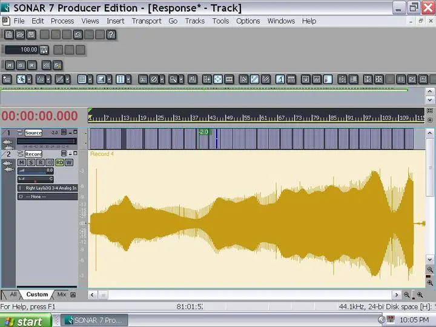
Task: Click the four-arrows fit-project icon in toolbar
Action: click(378, 79)
